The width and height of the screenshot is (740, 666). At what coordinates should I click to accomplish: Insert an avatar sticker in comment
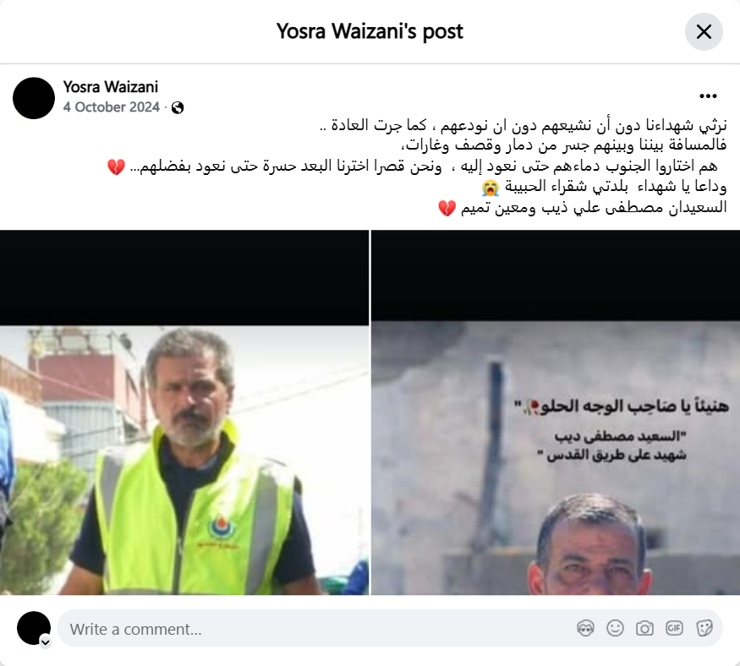coord(585,628)
